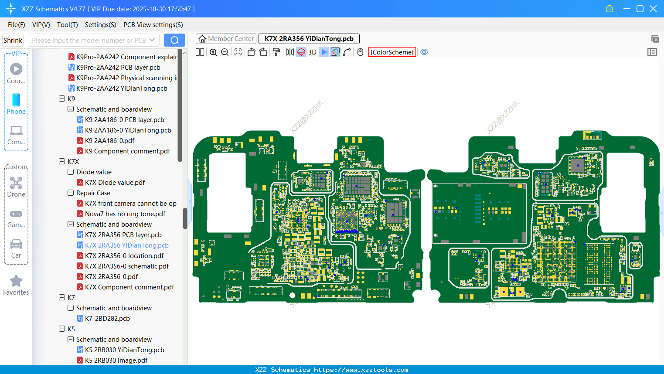Screen dimensions: 664x374
Task: Open the right side panel list icon
Action: click(652, 52)
